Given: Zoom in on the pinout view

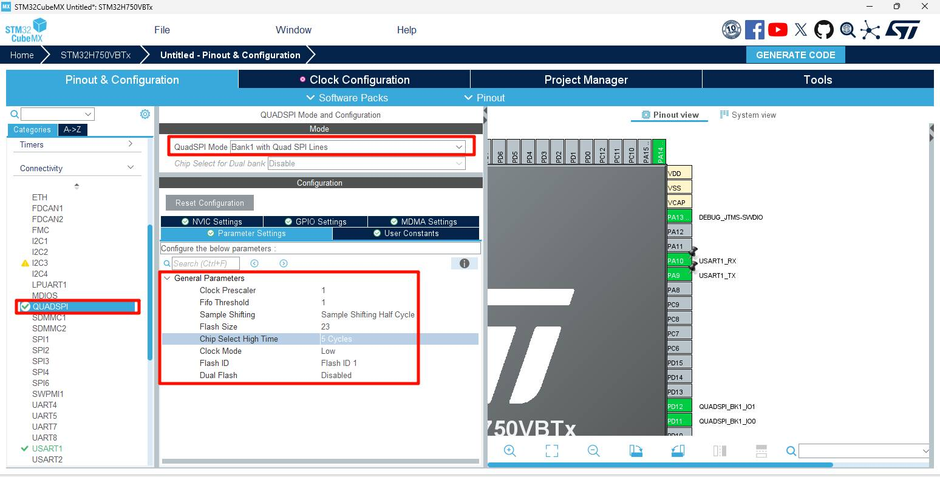Looking at the screenshot, I should point(510,451).
